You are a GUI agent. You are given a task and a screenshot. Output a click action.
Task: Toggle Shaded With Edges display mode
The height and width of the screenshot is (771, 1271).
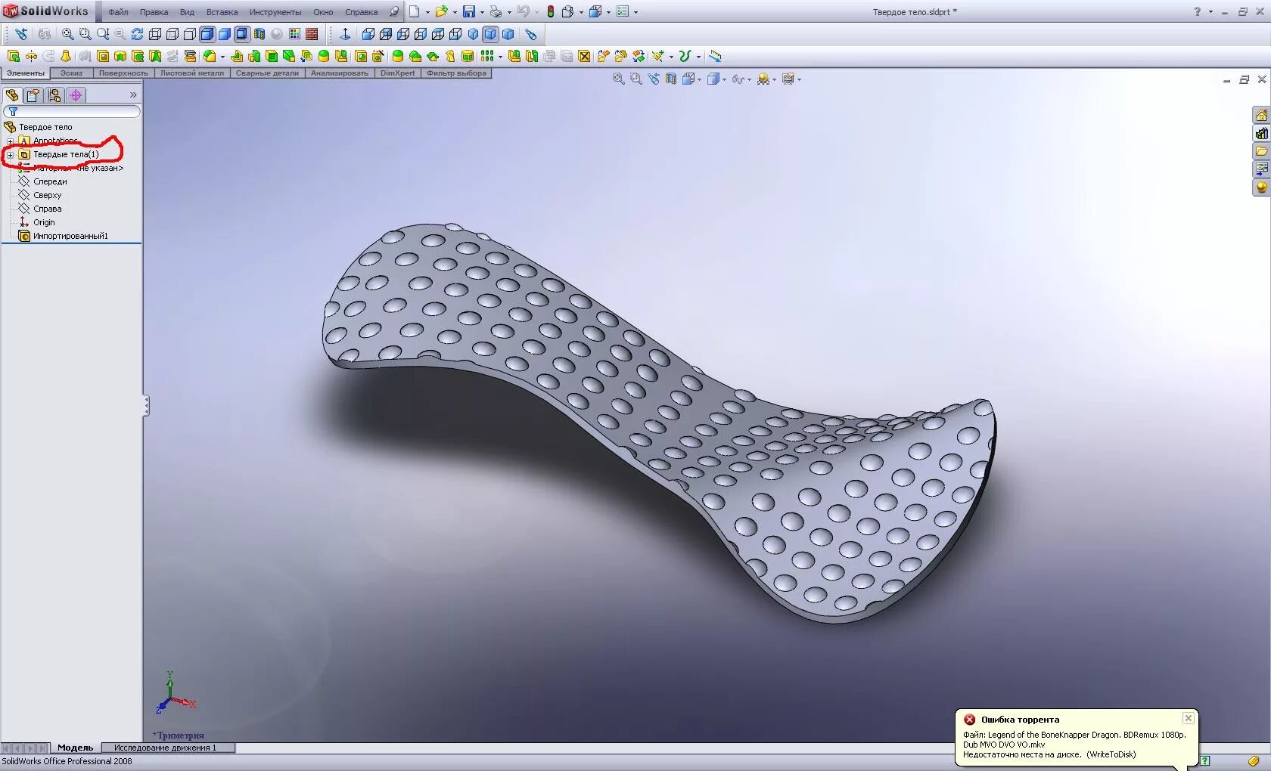(x=207, y=34)
